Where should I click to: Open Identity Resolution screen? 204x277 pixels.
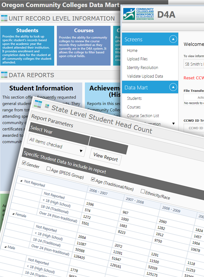pyautogui.click(x=142, y=67)
